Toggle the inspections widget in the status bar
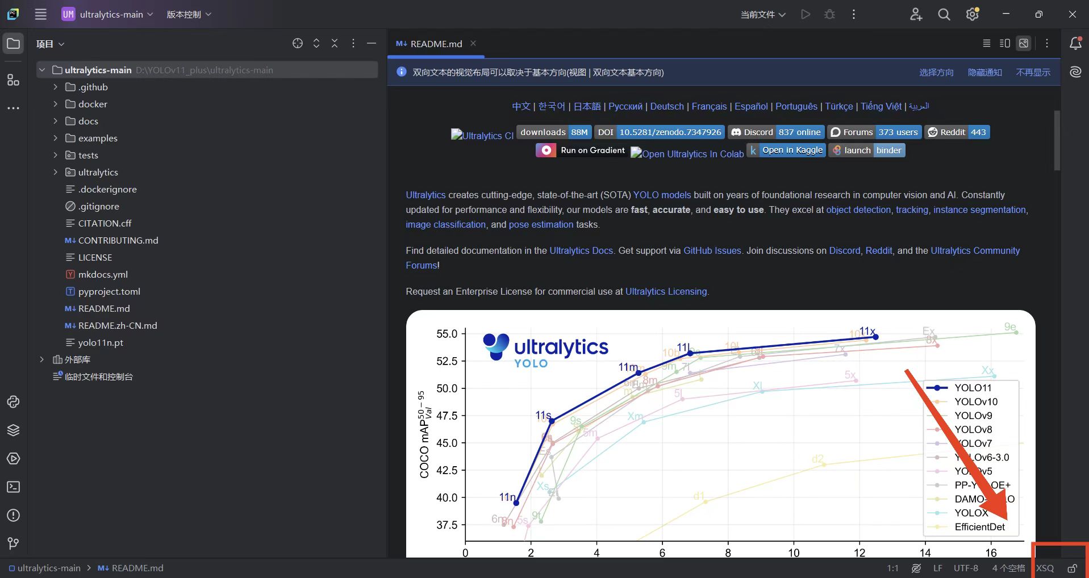This screenshot has width=1089, height=578. (916, 568)
